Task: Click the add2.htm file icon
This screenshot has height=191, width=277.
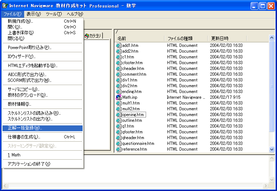Action: (x=118, y=51)
